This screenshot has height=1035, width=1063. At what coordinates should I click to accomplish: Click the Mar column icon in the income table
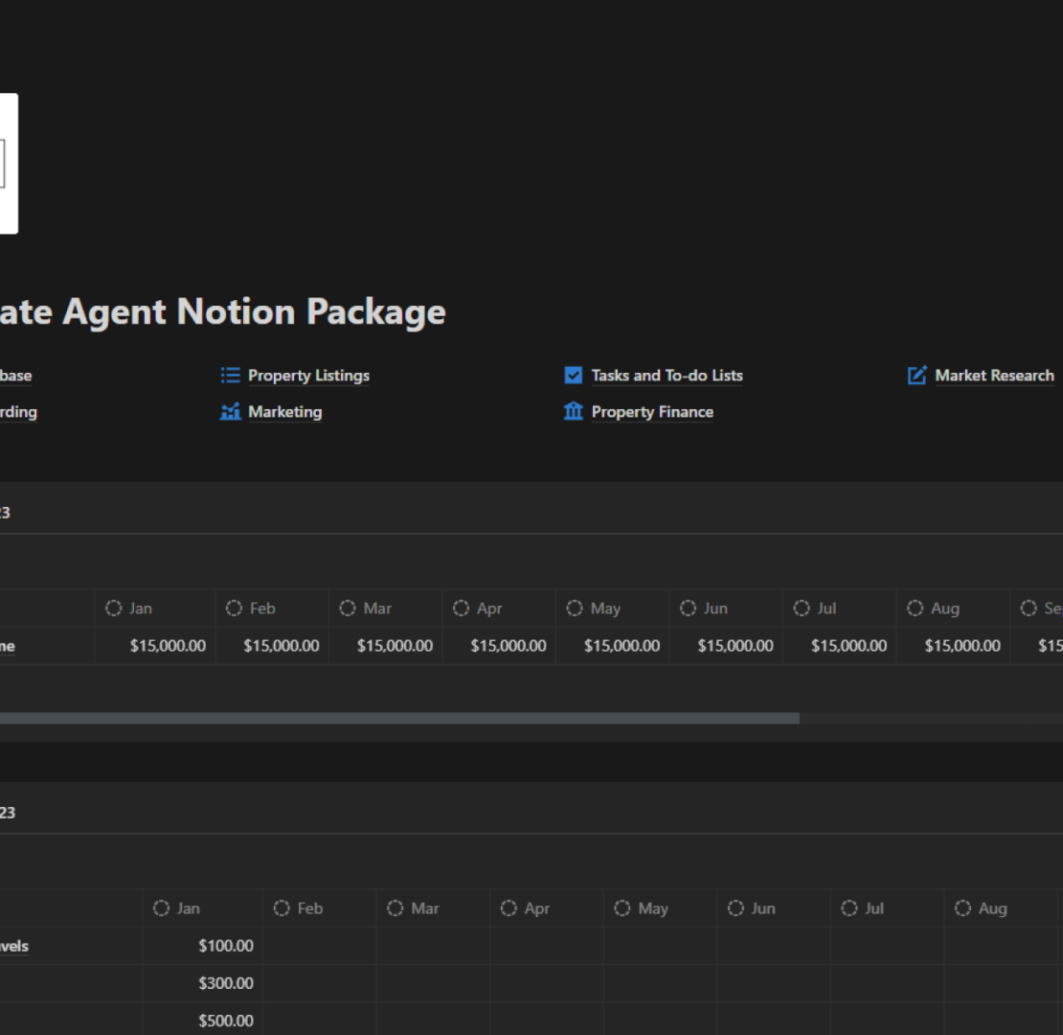(x=347, y=609)
